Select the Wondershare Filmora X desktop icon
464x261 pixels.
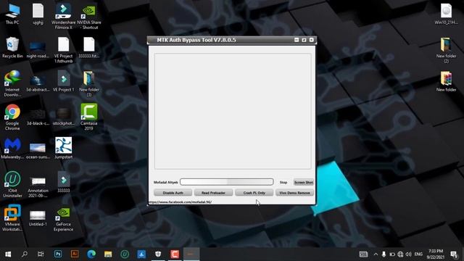pos(63,17)
